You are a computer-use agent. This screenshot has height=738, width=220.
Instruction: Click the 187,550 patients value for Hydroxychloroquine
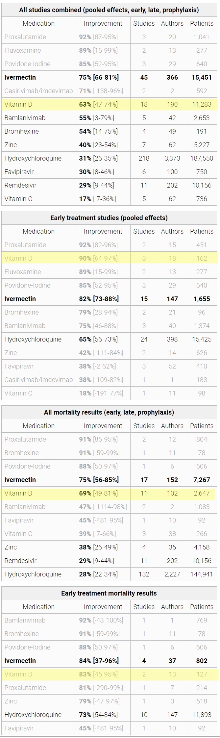pyautogui.click(x=202, y=158)
